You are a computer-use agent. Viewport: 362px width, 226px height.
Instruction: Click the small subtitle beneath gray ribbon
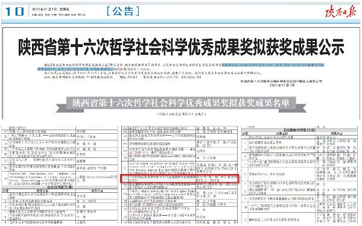181,114
